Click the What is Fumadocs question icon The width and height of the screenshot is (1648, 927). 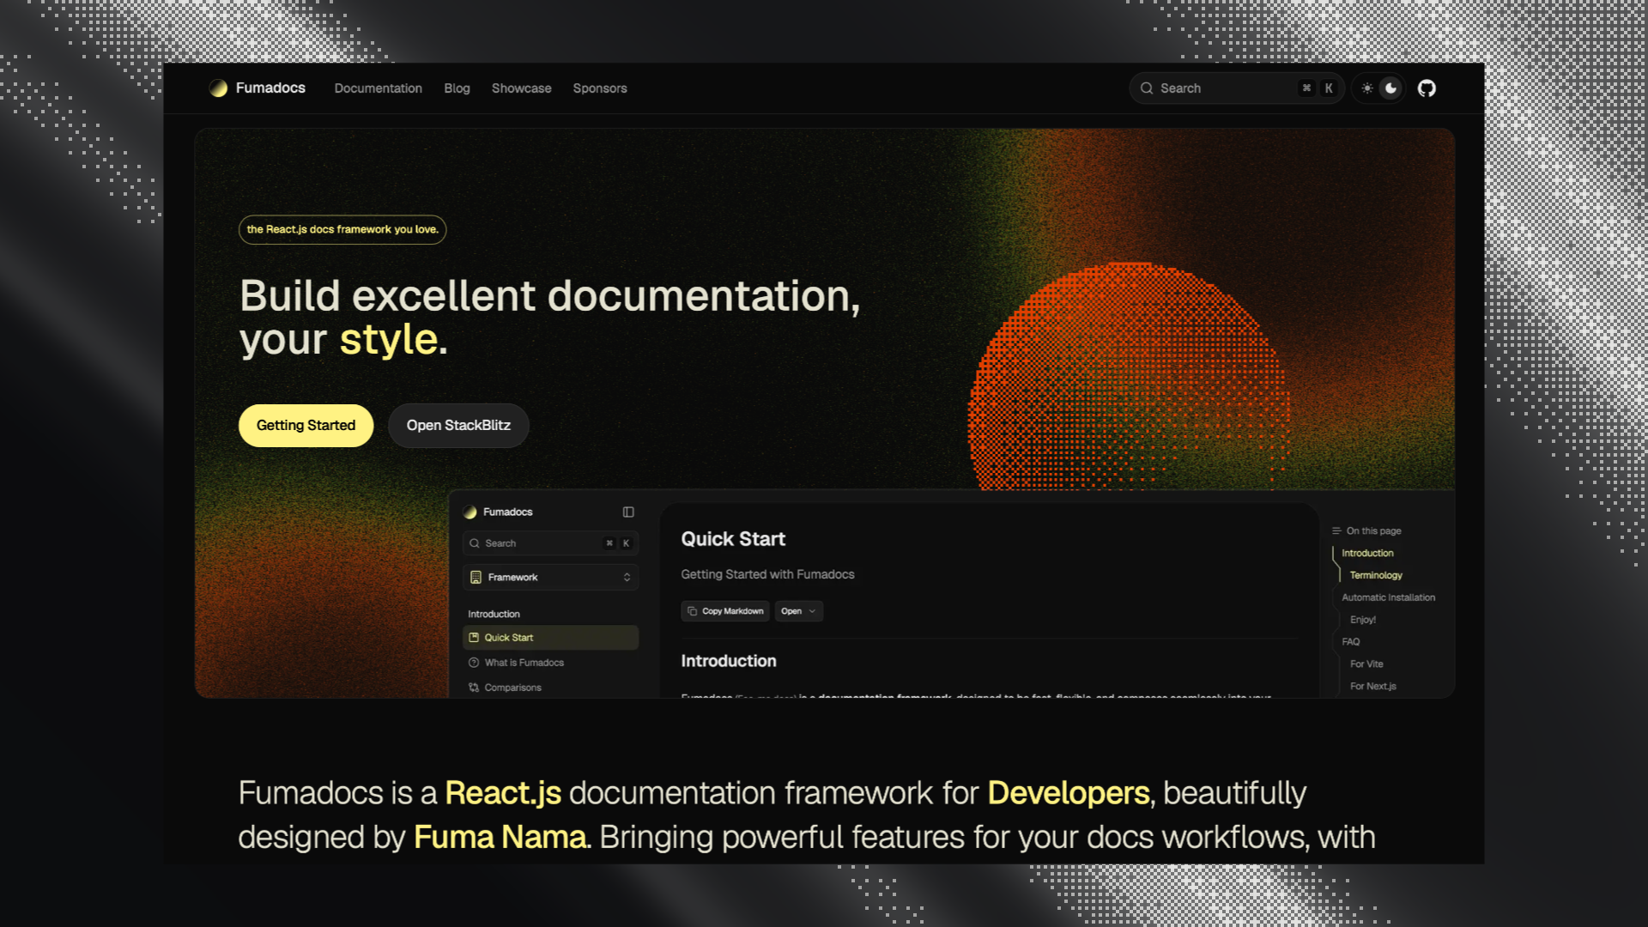[x=474, y=663]
